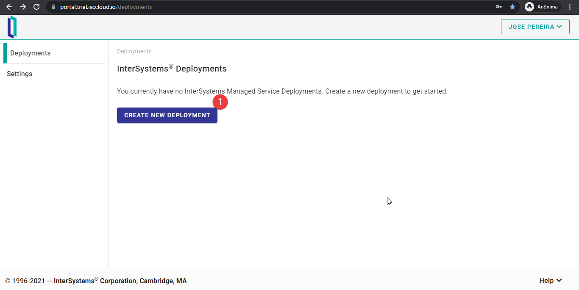
Task: Click the padlock site info icon
Action: (53, 7)
